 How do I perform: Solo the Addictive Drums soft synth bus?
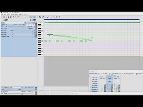click(34, 87)
